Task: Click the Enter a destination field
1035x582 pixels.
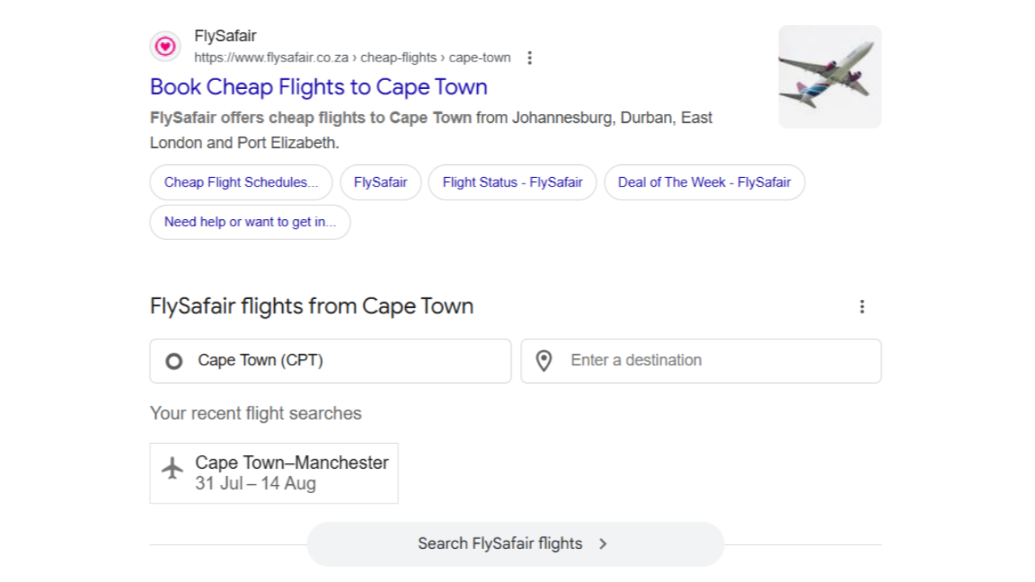Action: tap(701, 361)
